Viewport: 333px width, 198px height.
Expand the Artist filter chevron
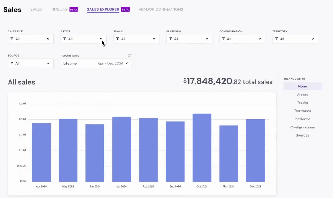[101, 39]
